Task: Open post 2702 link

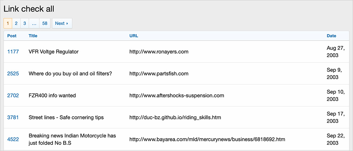Action: click(x=13, y=96)
